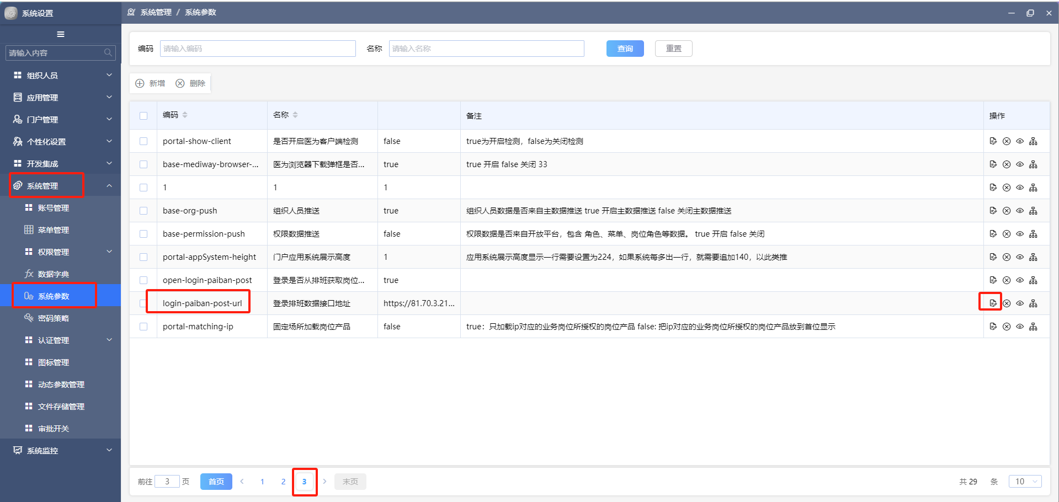Viewport: 1059px width, 502px height.
Task: Jump to 首页 first page
Action: pos(216,482)
